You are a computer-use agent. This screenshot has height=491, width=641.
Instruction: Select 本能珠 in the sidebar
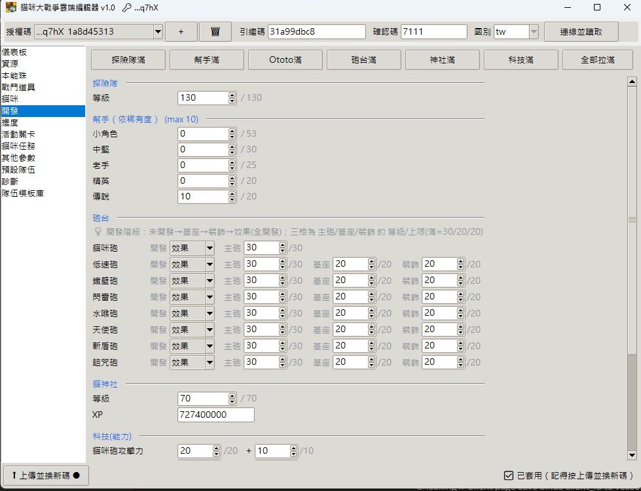[x=43, y=75]
